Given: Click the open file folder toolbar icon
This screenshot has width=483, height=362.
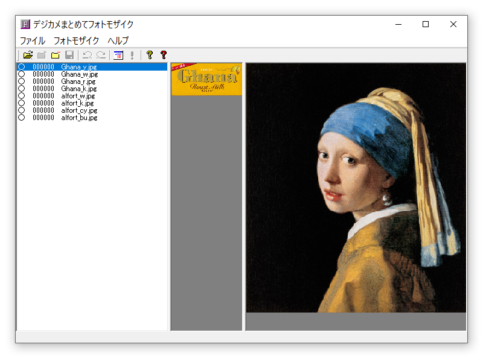Looking at the screenshot, I should (28, 55).
